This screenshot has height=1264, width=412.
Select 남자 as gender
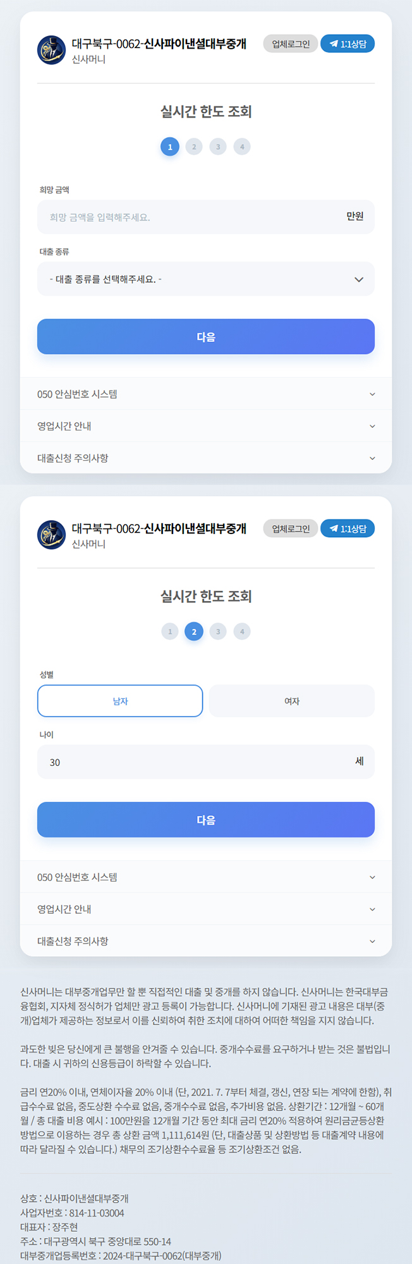(120, 701)
